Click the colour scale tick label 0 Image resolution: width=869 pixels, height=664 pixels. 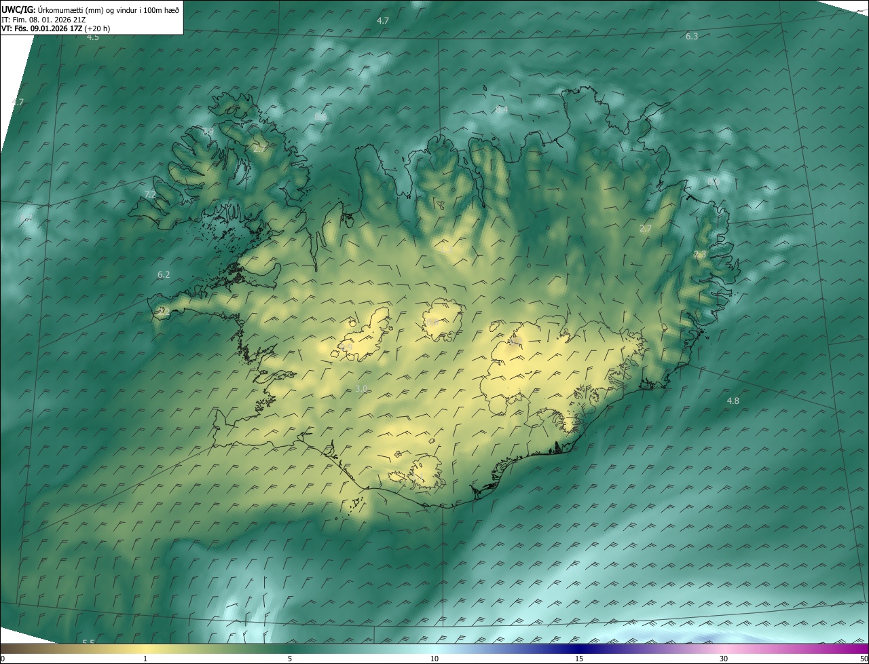coord(3,659)
